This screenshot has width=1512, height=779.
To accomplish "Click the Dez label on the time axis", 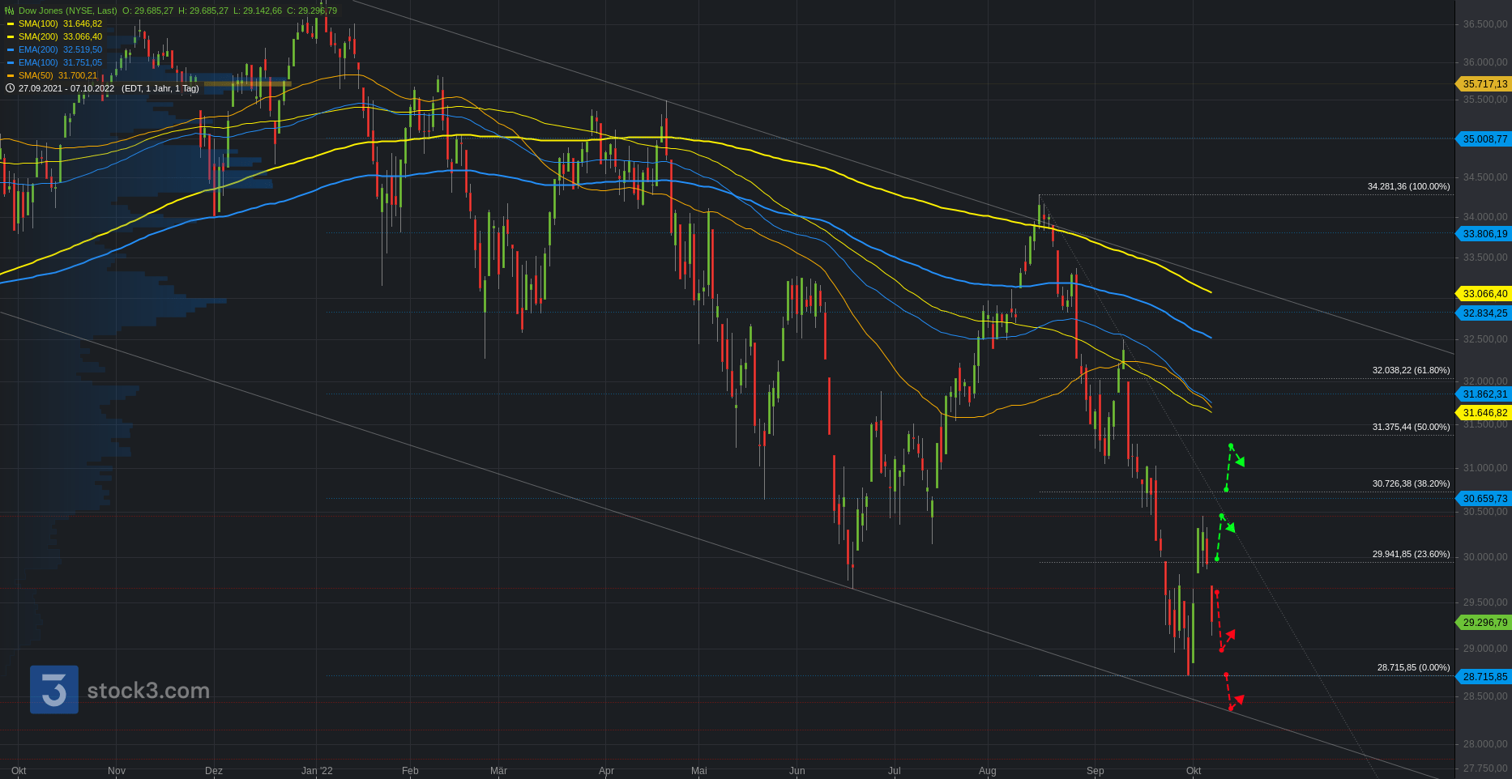I will (x=214, y=771).
